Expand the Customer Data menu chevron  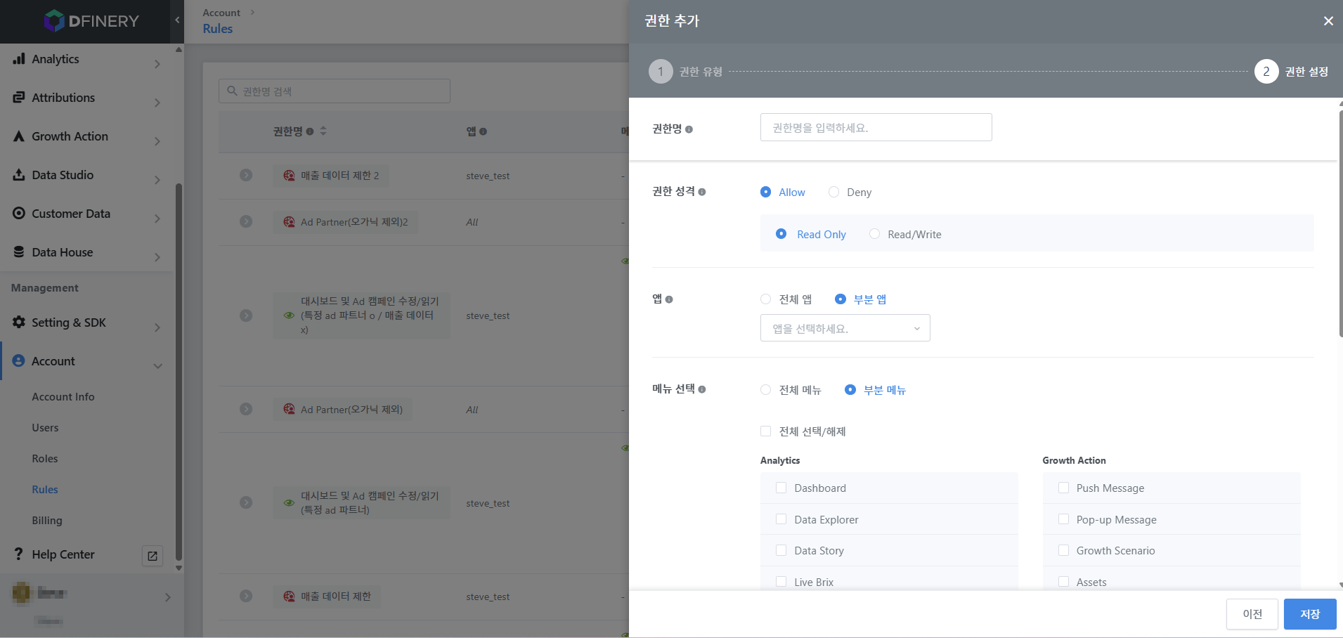157,219
